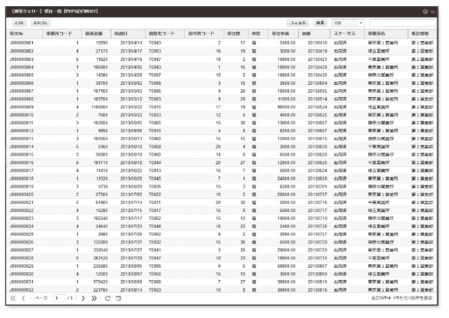Select order J000000003 cell
449x318 pixels.
tap(21, 59)
